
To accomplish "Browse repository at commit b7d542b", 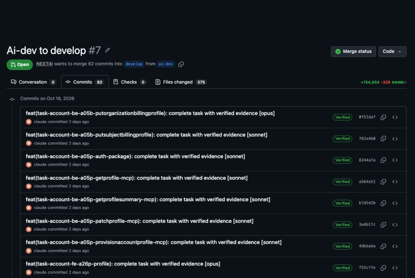I will (x=395, y=203).
